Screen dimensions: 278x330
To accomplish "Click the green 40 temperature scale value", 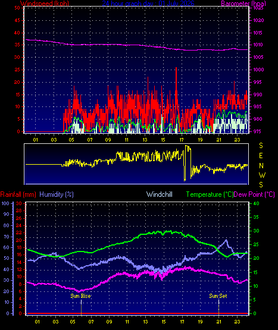I will [x=256, y=203].
